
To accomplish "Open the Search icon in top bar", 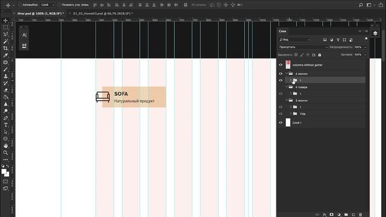I will pos(361,5).
